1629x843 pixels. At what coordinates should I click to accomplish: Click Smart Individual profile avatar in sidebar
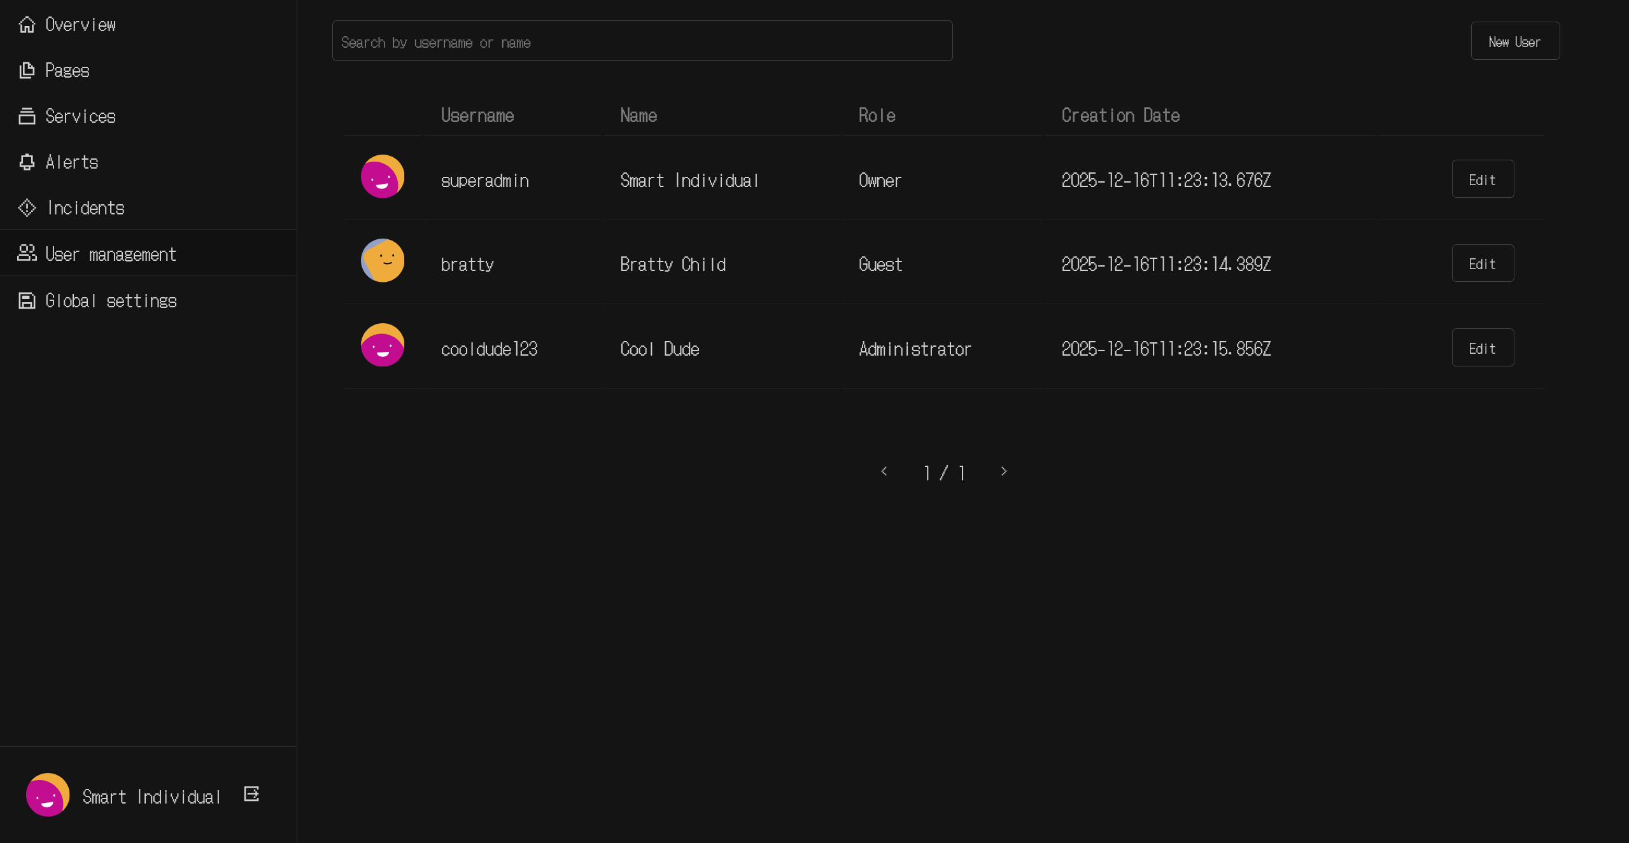pos(48,795)
